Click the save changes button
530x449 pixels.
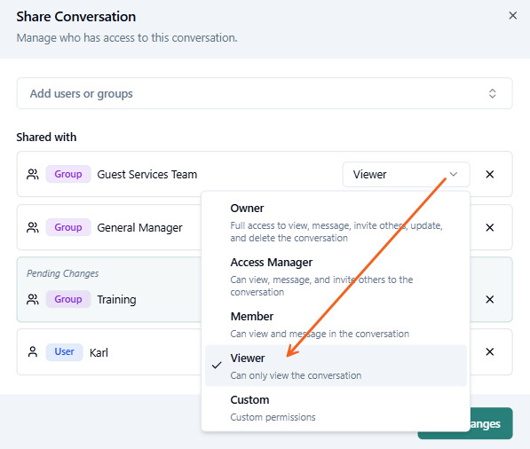(465, 423)
